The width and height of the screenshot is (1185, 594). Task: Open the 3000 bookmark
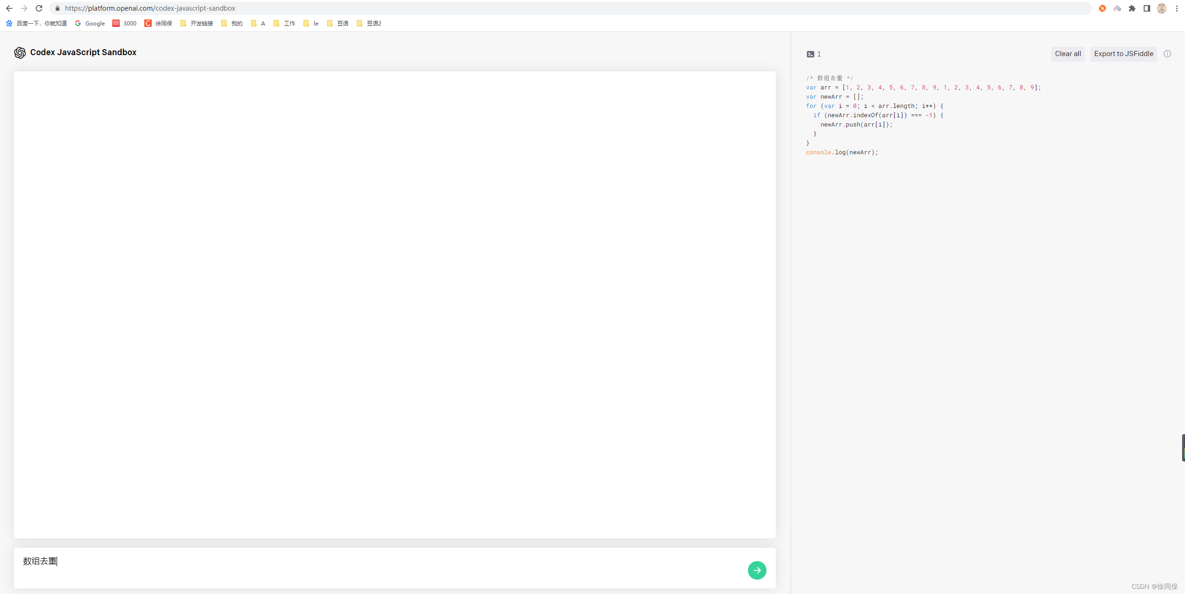(125, 23)
